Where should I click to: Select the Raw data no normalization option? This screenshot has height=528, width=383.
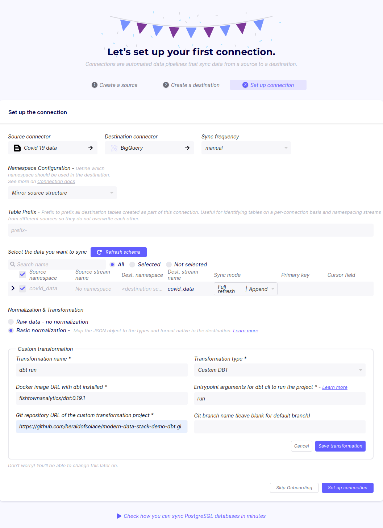11,321
